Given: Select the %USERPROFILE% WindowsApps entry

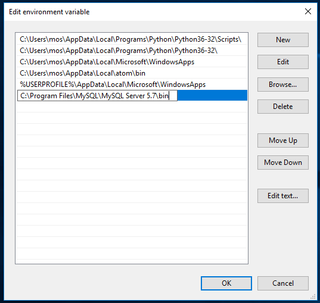Looking at the screenshot, I should [132, 85].
